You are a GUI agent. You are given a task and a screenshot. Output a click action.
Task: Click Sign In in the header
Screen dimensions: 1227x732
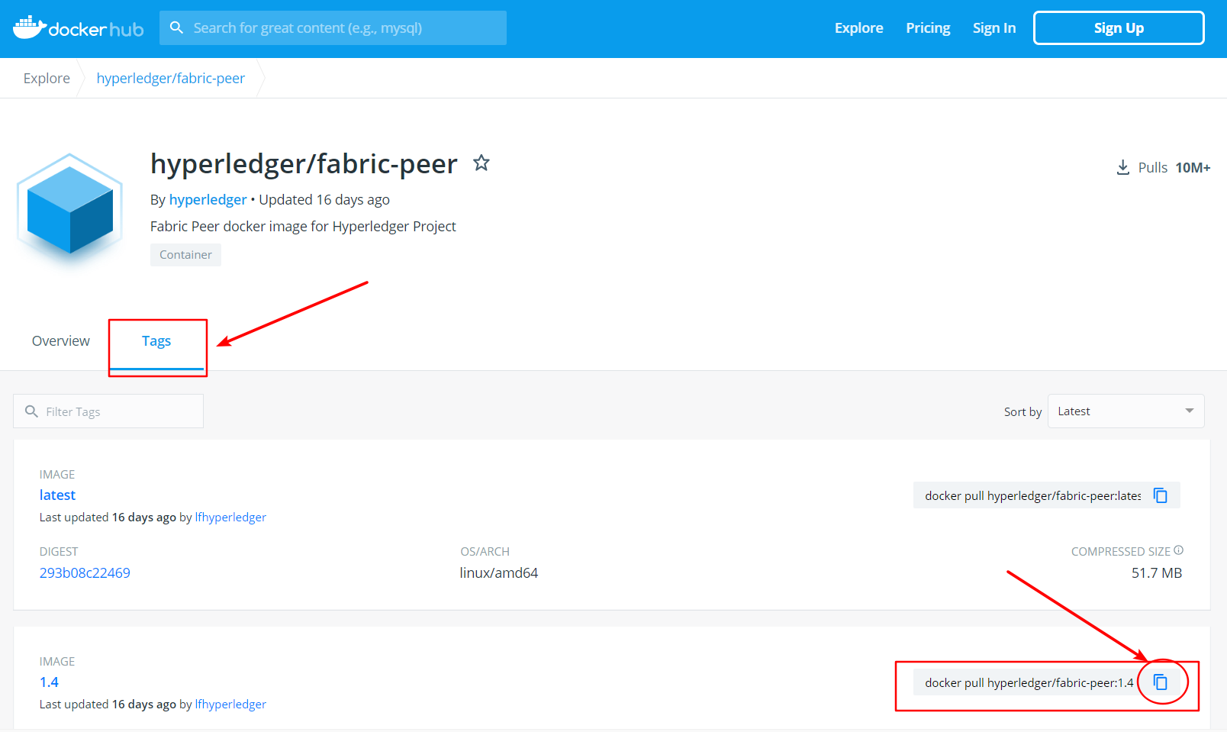994,28
